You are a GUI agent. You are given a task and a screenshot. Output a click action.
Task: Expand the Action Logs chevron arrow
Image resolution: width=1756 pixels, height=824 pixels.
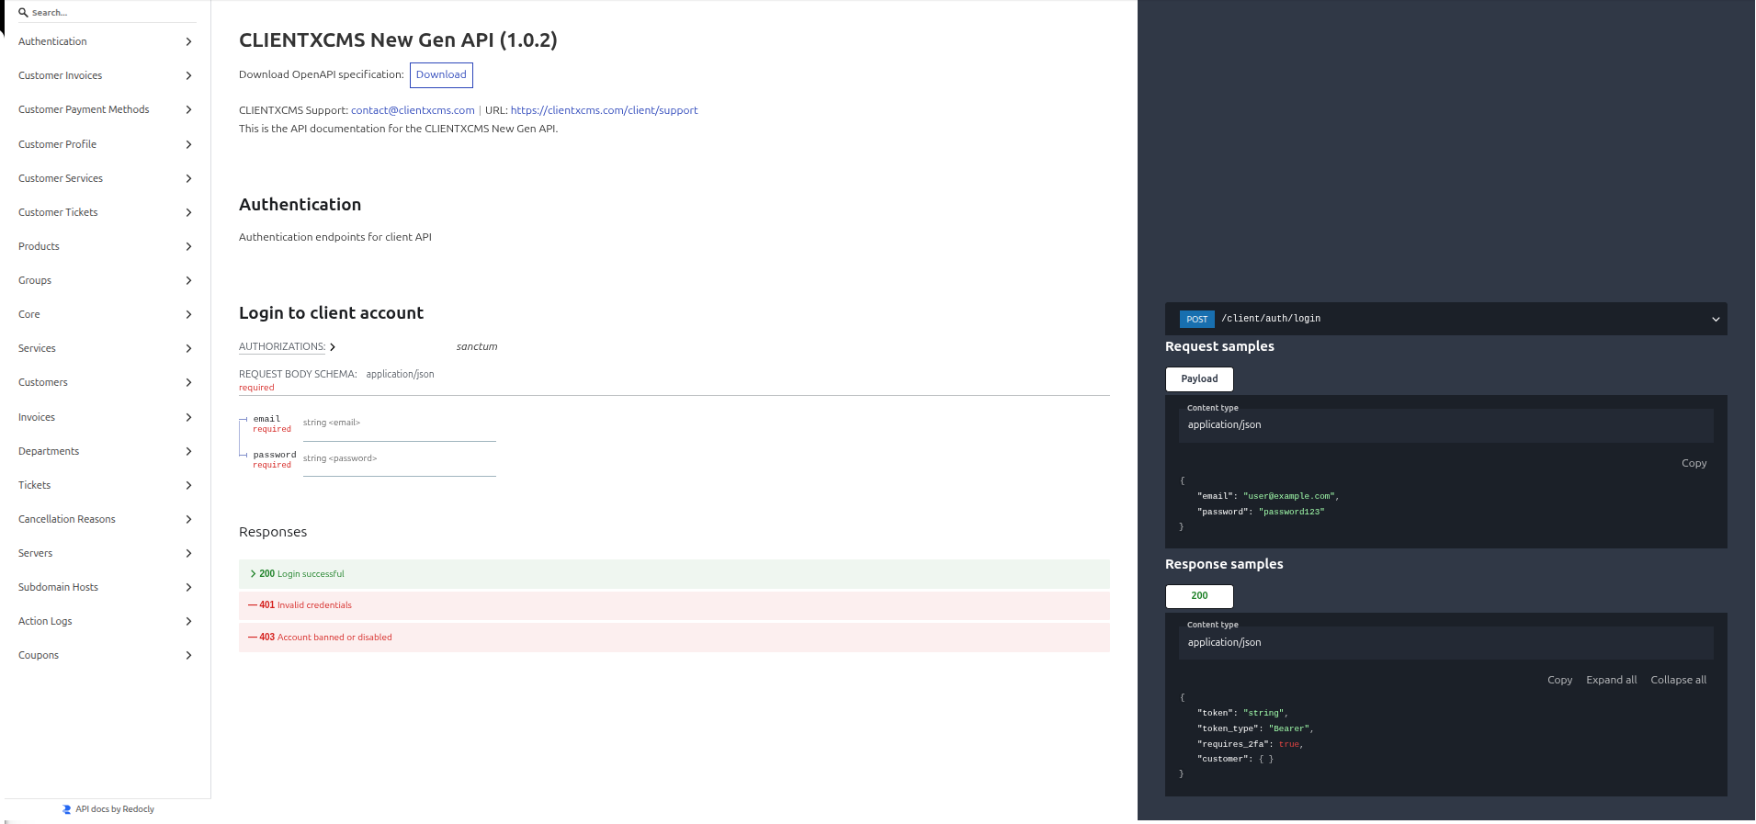coord(188,621)
